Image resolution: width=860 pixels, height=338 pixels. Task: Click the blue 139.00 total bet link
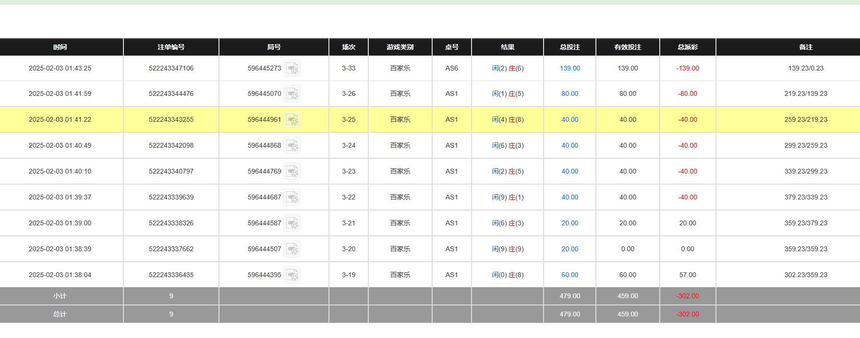click(569, 69)
